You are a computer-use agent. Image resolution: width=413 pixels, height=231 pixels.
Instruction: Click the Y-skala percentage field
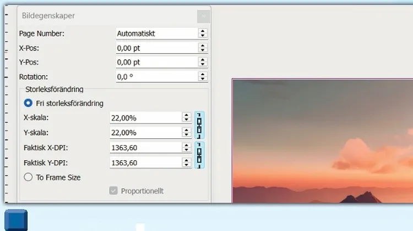[145, 133]
